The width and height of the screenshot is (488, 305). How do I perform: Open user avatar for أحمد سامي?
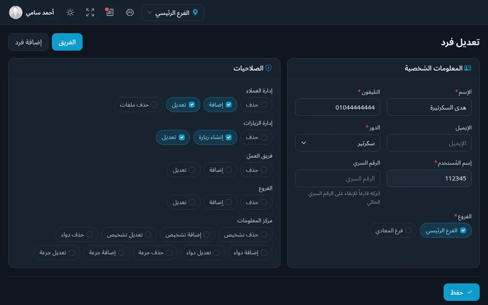coord(16,12)
